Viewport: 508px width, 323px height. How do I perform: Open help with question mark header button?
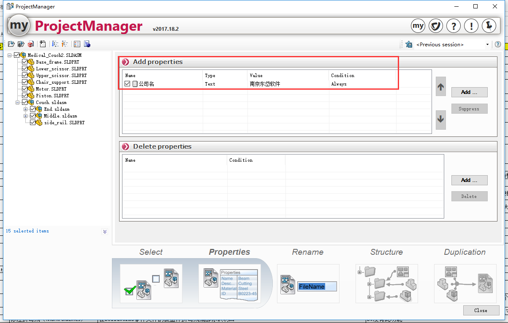pos(454,26)
